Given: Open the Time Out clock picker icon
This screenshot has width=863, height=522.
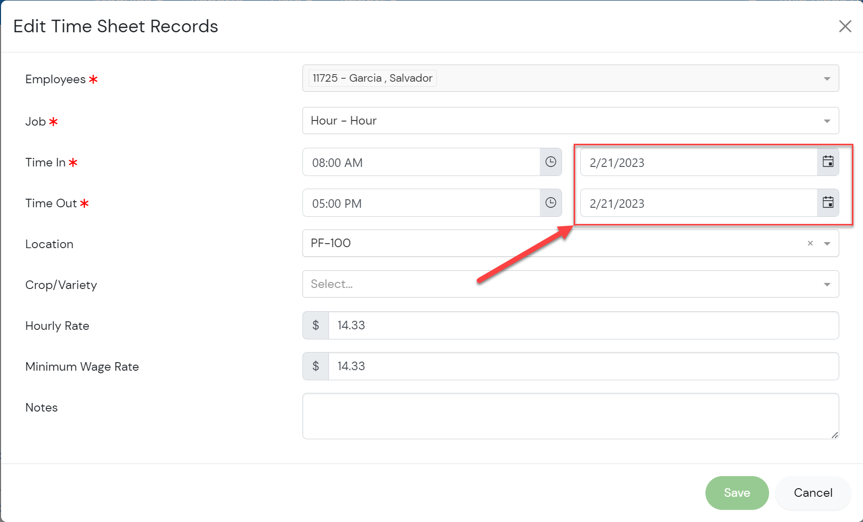Looking at the screenshot, I should (x=550, y=203).
